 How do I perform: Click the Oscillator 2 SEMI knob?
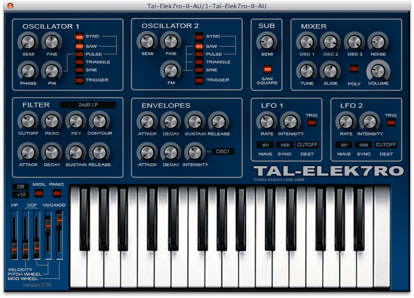pos(147,42)
